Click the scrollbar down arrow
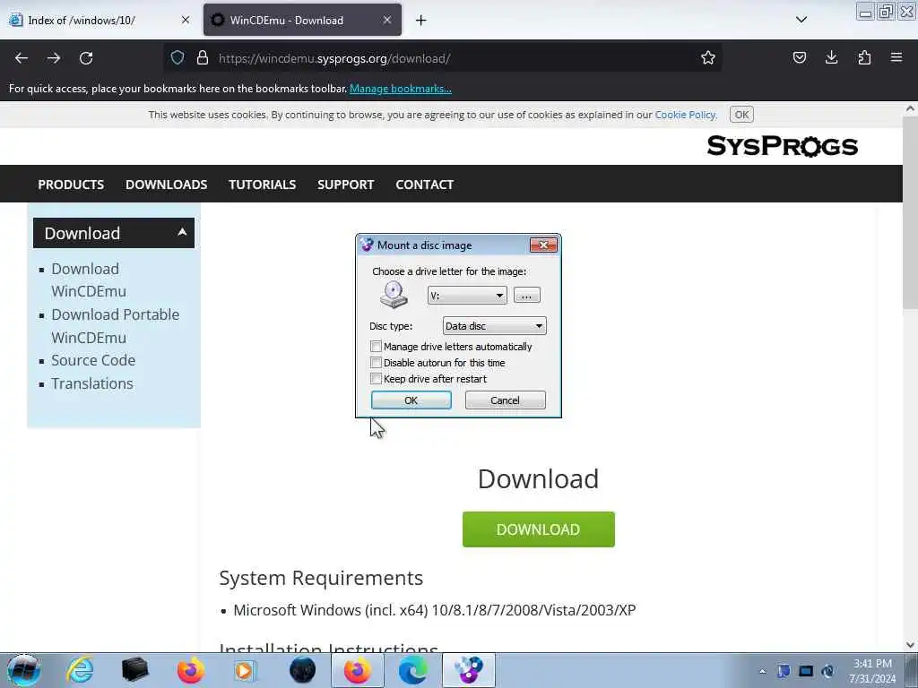Viewport: 918px width, 688px height. tap(910, 645)
